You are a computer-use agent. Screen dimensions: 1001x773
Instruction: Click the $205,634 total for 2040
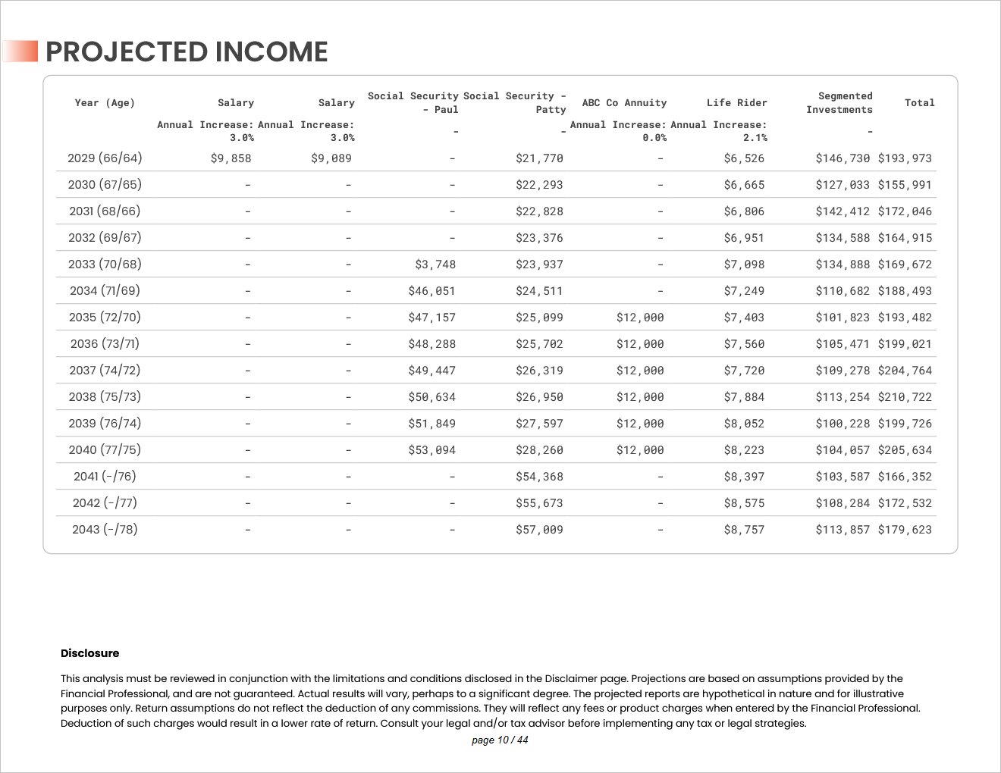click(905, 450)
